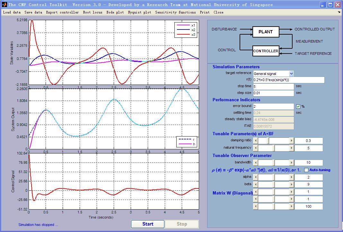Minimize the CNF Control Toolkit window
Screen dimensions: 343x232
(x=323, y=4)
